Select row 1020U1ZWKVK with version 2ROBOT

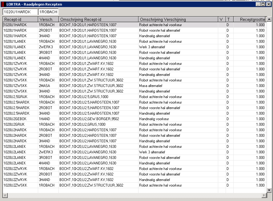click(135, 69)
